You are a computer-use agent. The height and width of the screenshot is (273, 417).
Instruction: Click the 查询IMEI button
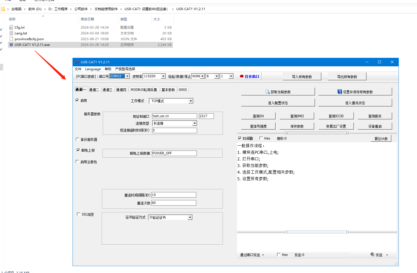(297, 116)
